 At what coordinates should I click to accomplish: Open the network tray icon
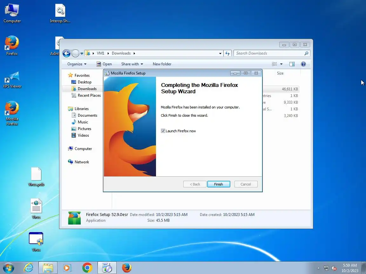tap(326, 268)
